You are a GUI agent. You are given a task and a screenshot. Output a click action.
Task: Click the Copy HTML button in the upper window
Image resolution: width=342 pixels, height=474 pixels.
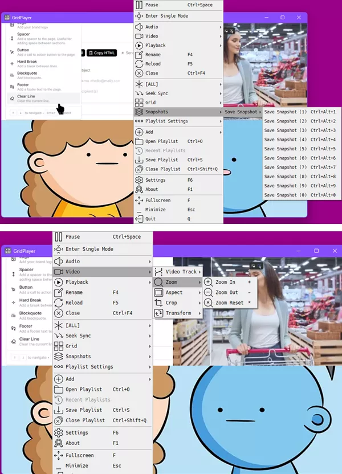pos(102,53)
